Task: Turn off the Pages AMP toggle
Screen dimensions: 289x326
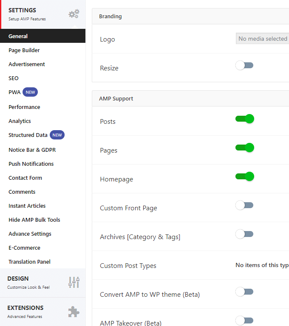Action: 245,148
